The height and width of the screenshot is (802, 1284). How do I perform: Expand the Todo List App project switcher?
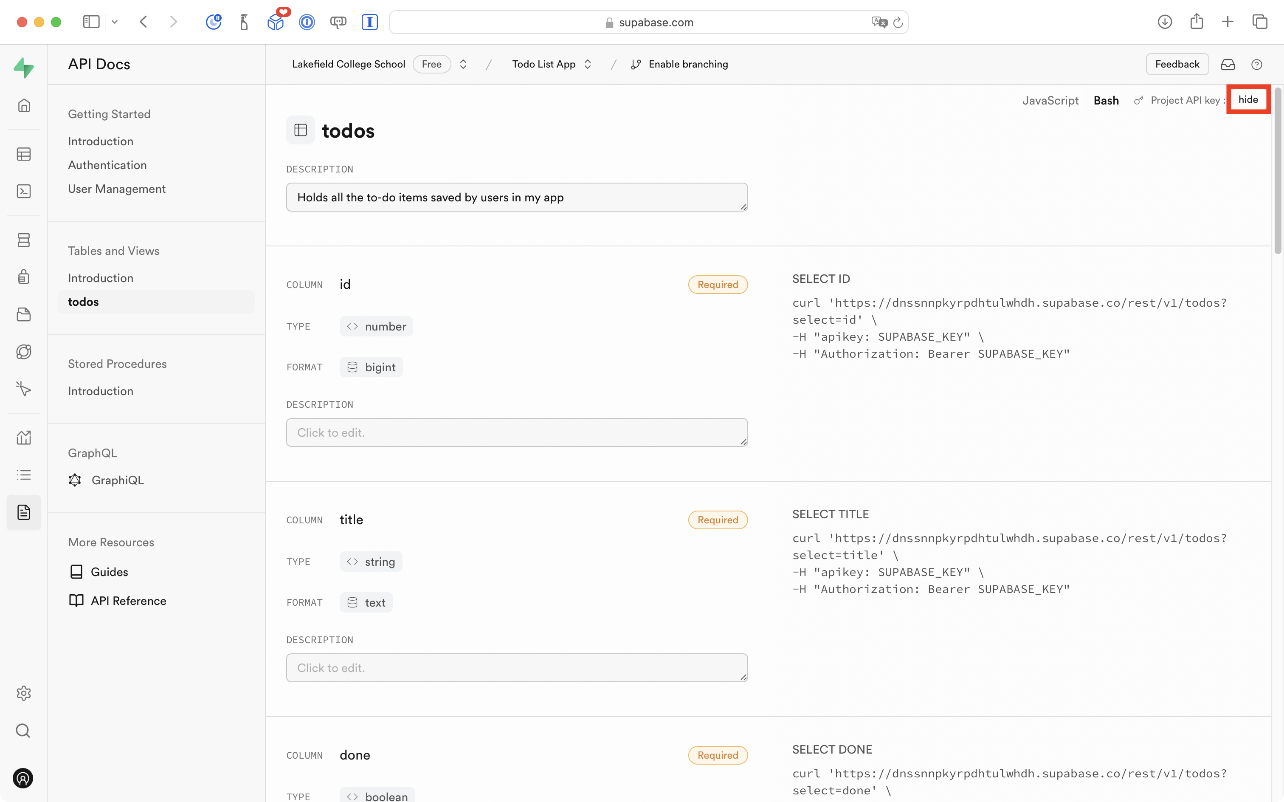point(587,64)
